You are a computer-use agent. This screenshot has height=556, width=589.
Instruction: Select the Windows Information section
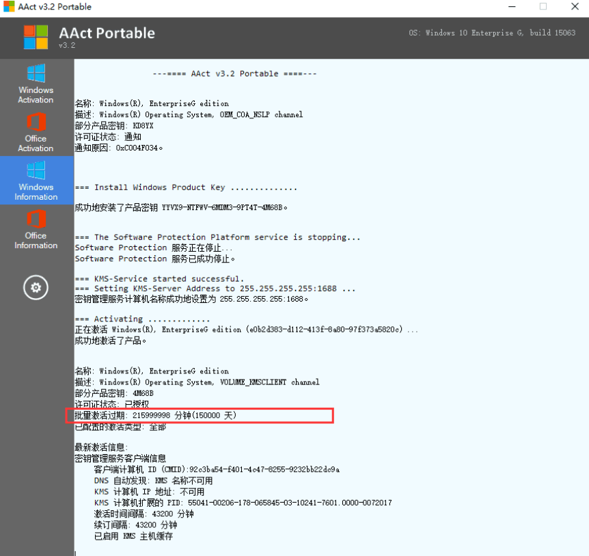click(36, 181)
